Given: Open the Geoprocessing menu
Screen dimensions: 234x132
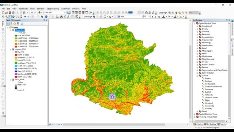Looking at the screenshot, I should [x=53, y=9].
